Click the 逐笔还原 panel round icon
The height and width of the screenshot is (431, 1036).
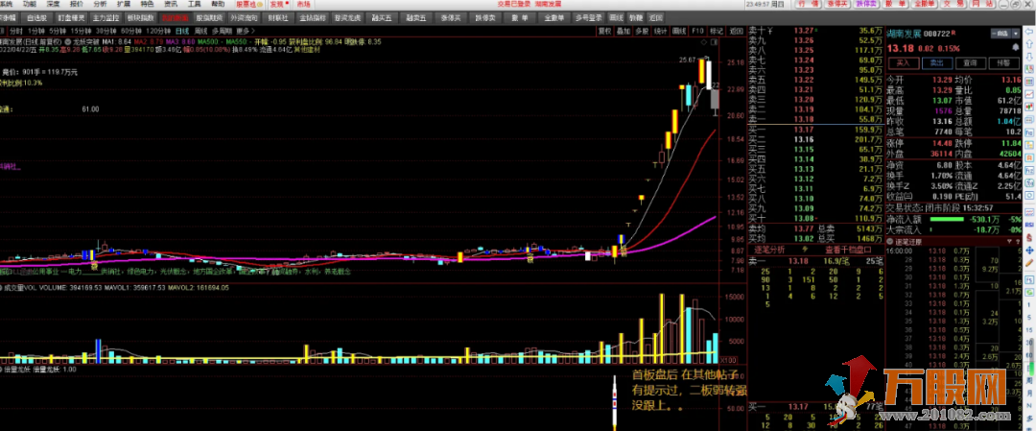(x=889, y=243)
